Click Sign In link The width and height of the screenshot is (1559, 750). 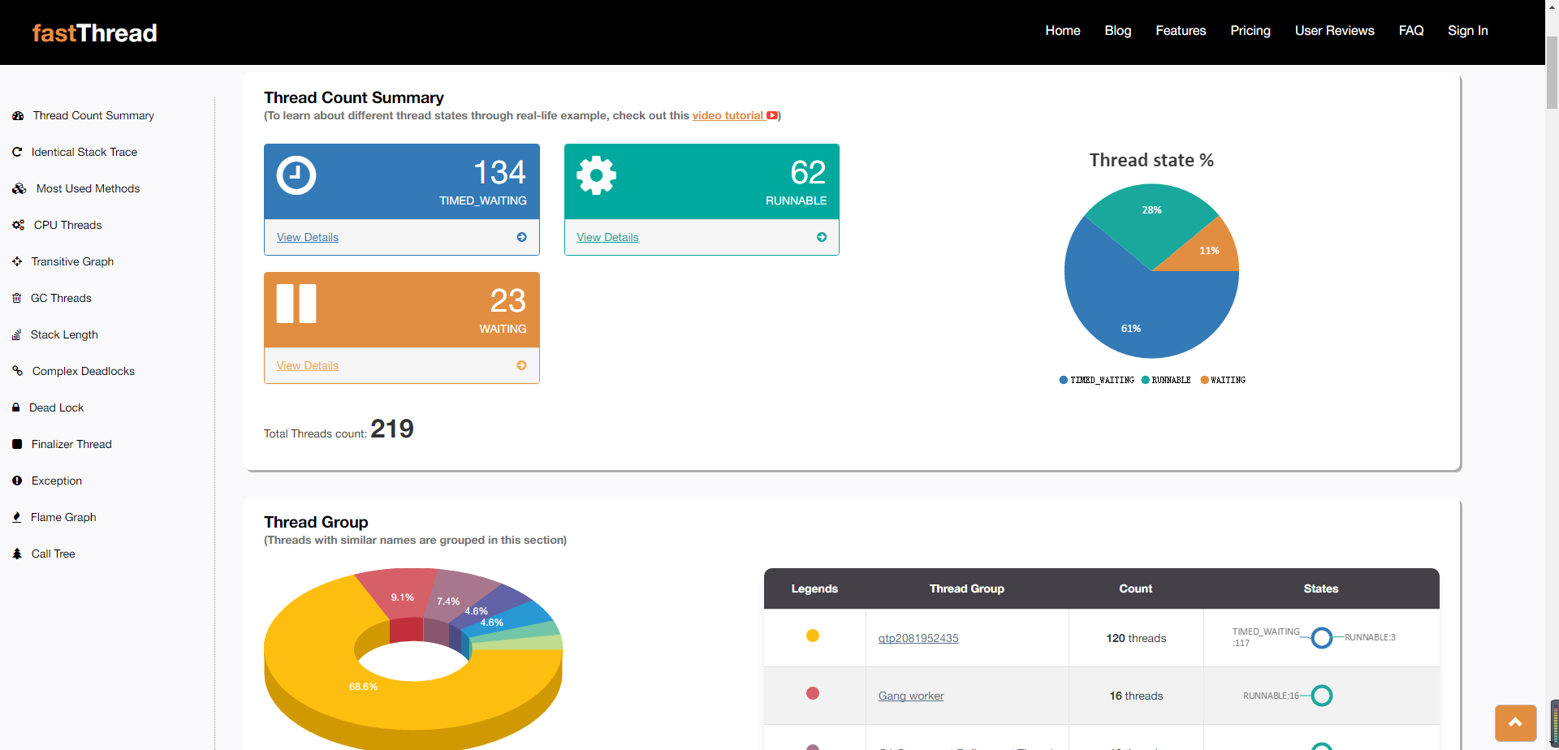click(x=1468, y=31)
